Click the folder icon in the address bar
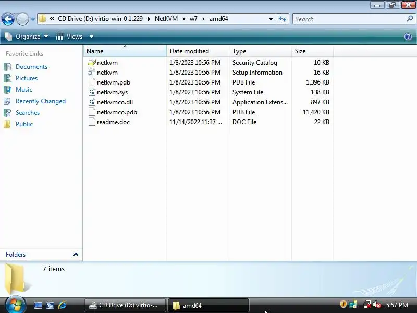Viewport: 417px width, 313px height. [42, 19]
